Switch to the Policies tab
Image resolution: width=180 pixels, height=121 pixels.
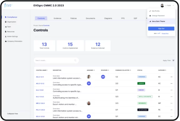coord(73,18)
